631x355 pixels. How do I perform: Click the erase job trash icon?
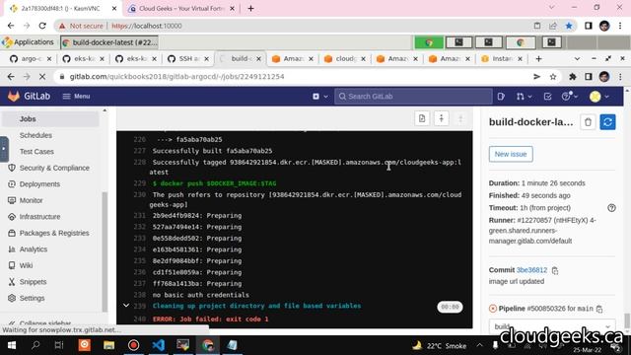click(x=588, y=122)
